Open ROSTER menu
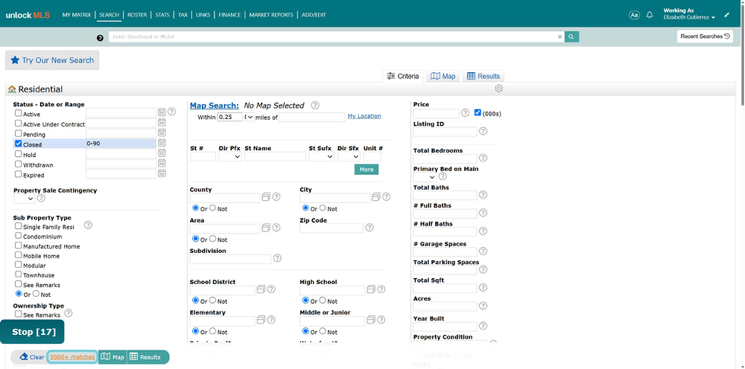The height and width of the screenshot is (369, 745). click(x=137, y=15)
